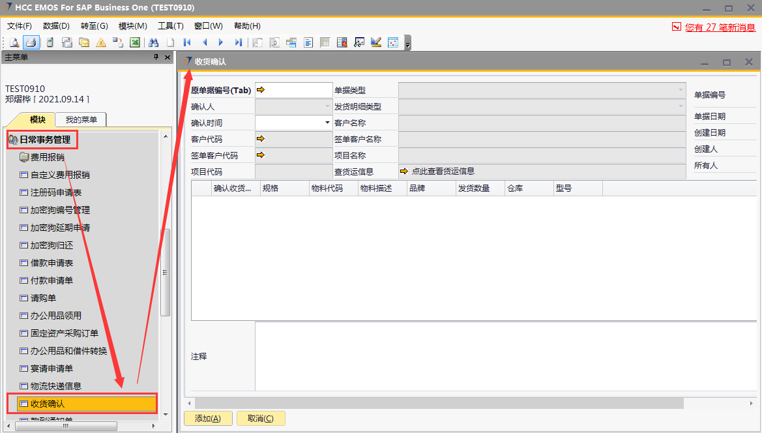Open the 确认时间 dropdown

327,123
